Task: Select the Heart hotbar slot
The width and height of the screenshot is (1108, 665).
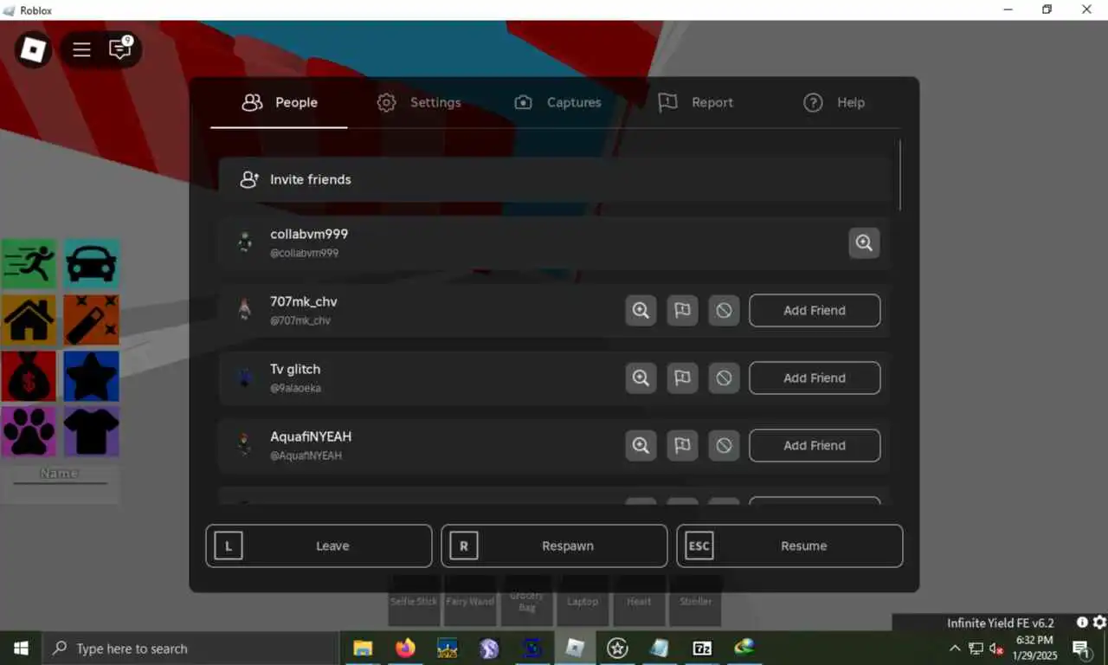Action: pos(639,601)
